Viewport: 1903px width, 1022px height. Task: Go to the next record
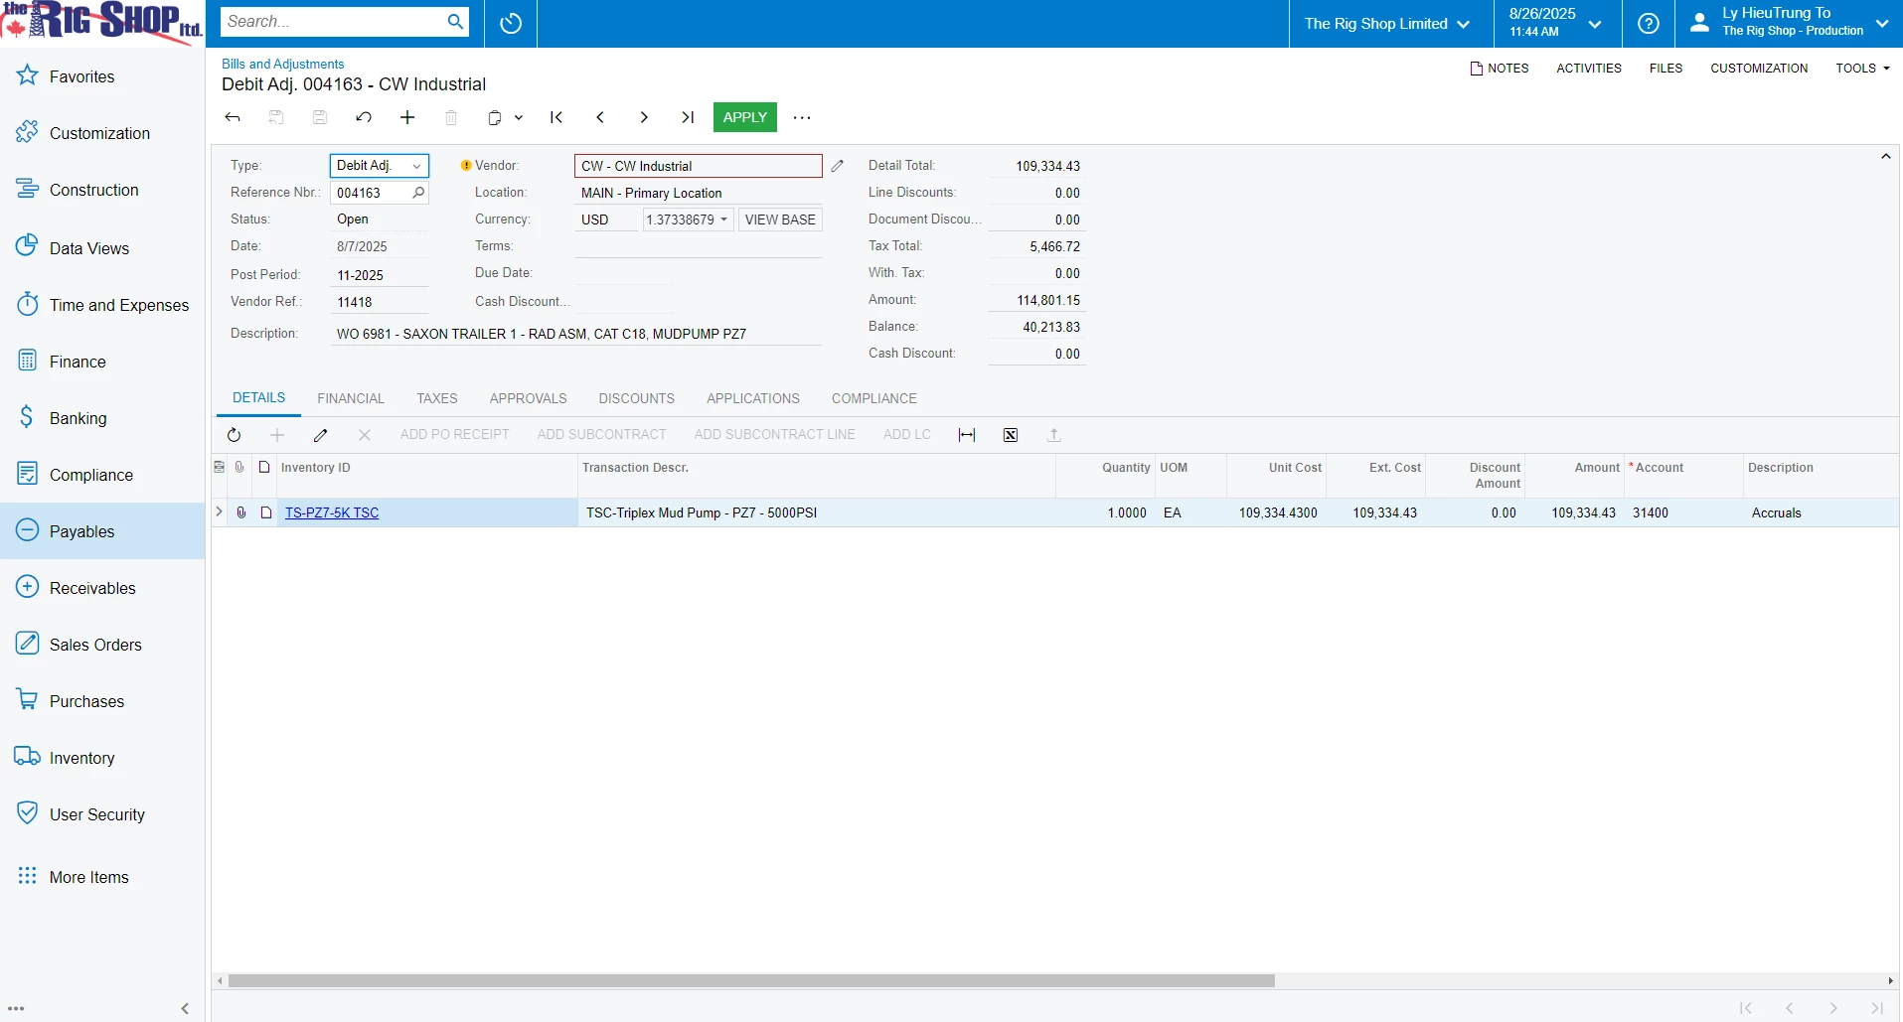pyautogui.click(x=644, y=117)
